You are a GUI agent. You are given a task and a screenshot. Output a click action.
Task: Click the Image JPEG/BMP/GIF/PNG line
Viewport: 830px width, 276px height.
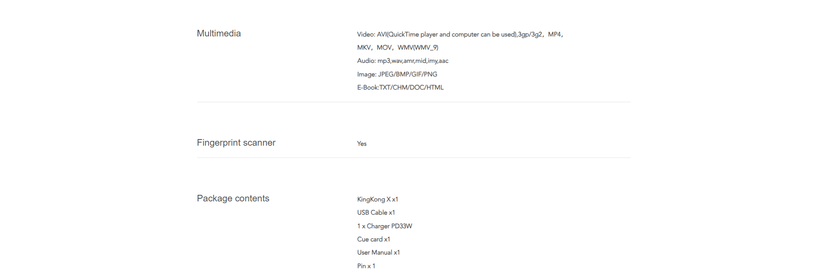point(397,74)
